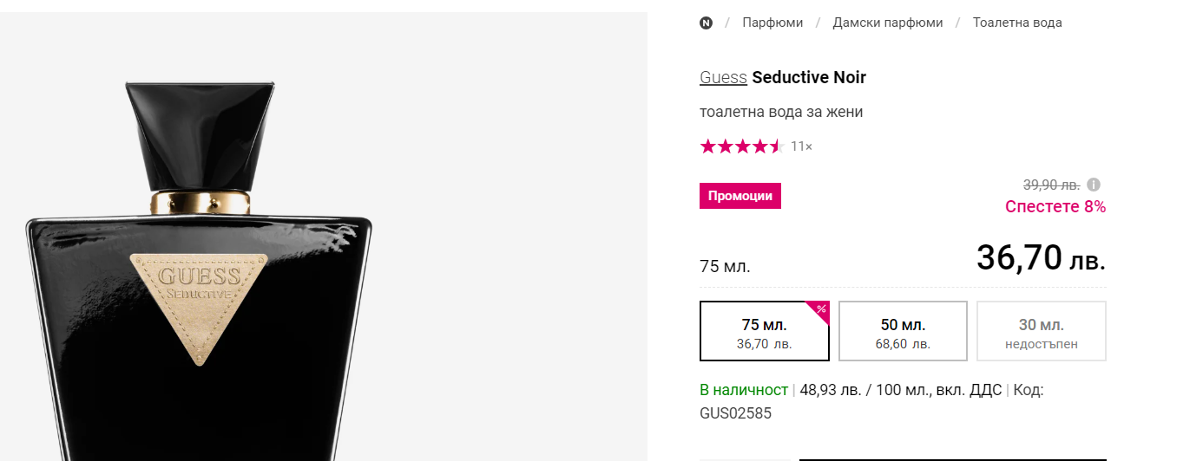Select the 75 мл. size option
This screenshot has height=461, width=1203.
pyautogui.click(x=764, y=332)
